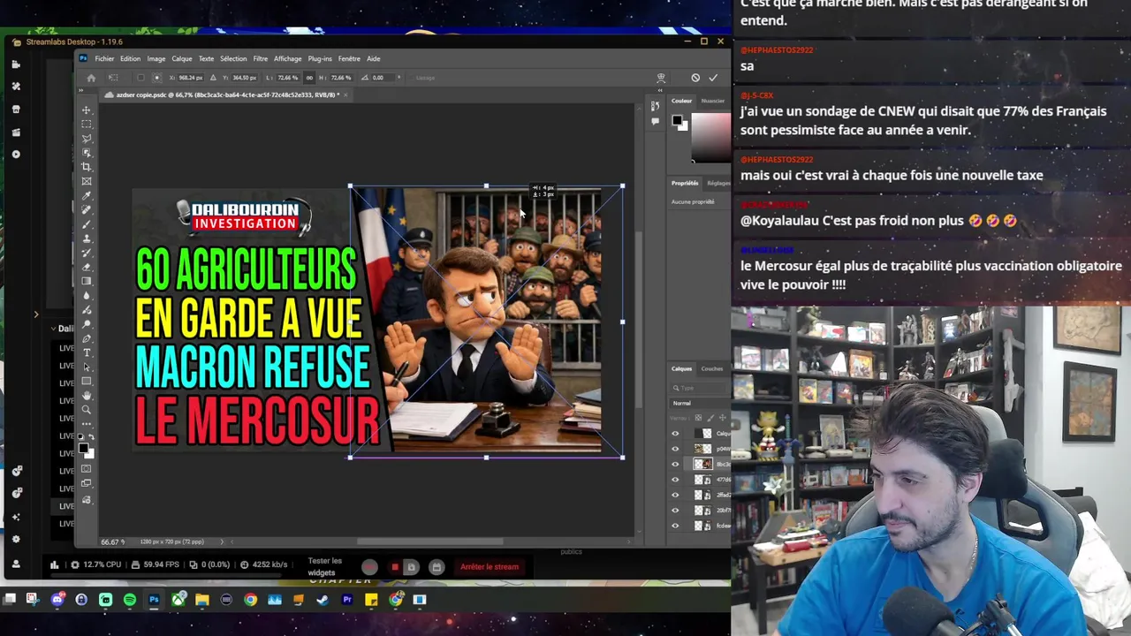
Task: Click the Streamlabs recording button
Action: coord(369,567)
